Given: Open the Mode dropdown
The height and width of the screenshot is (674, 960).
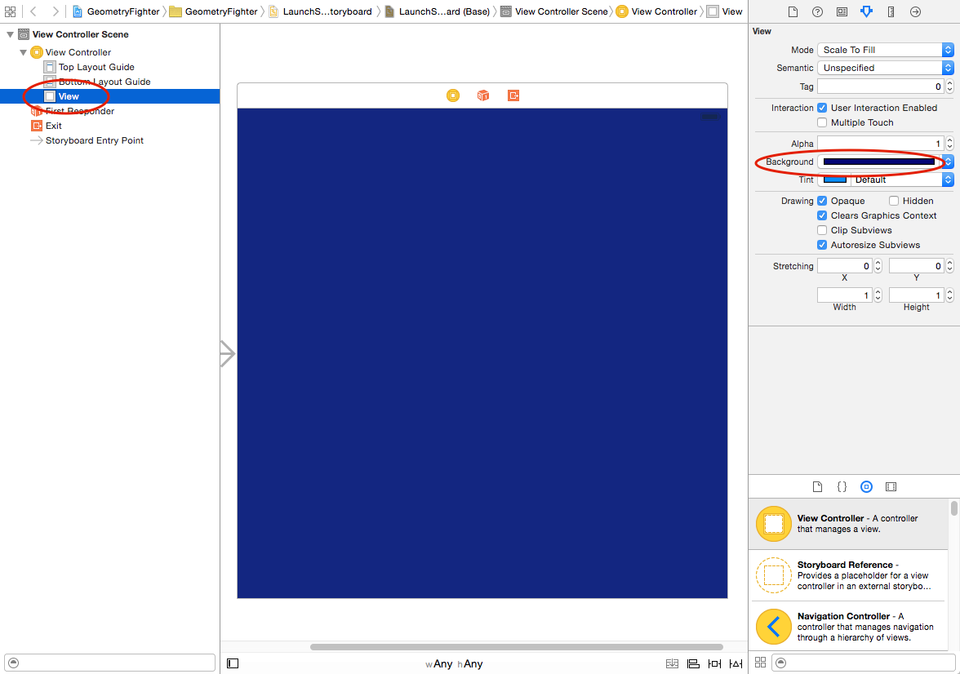Looking at the screenshot, I should point(885,50).
